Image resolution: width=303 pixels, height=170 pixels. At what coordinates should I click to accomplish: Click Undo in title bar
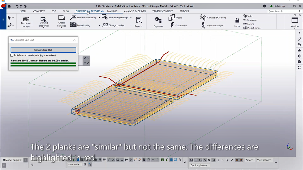coord(17,6)
